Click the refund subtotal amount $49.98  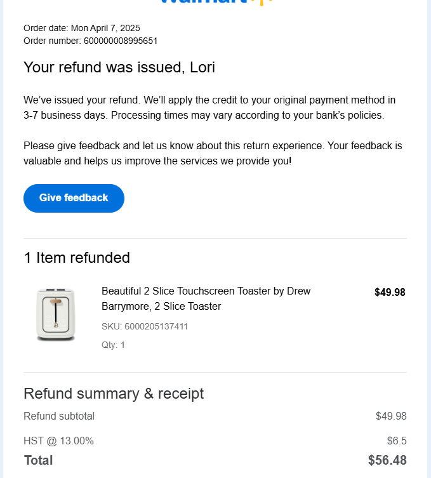point(390,416)
